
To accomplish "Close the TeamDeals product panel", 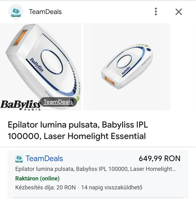I will pos(178,12).
